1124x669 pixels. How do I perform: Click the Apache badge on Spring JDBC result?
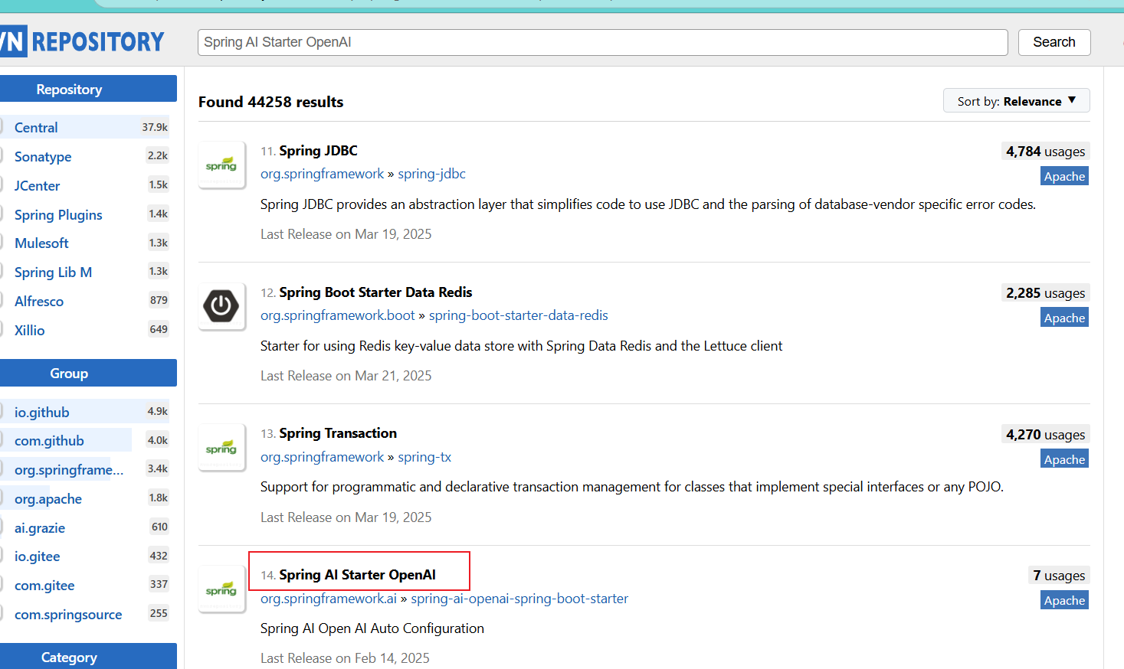pyautogui.click(x=1064, y=175)
